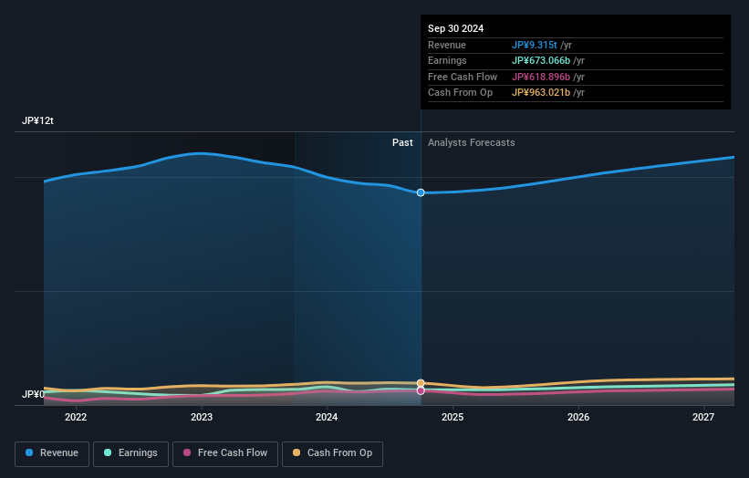Toggle the Earnings legend button
Viewport: 749px width, 478px height.
click(x=130, y=453)
